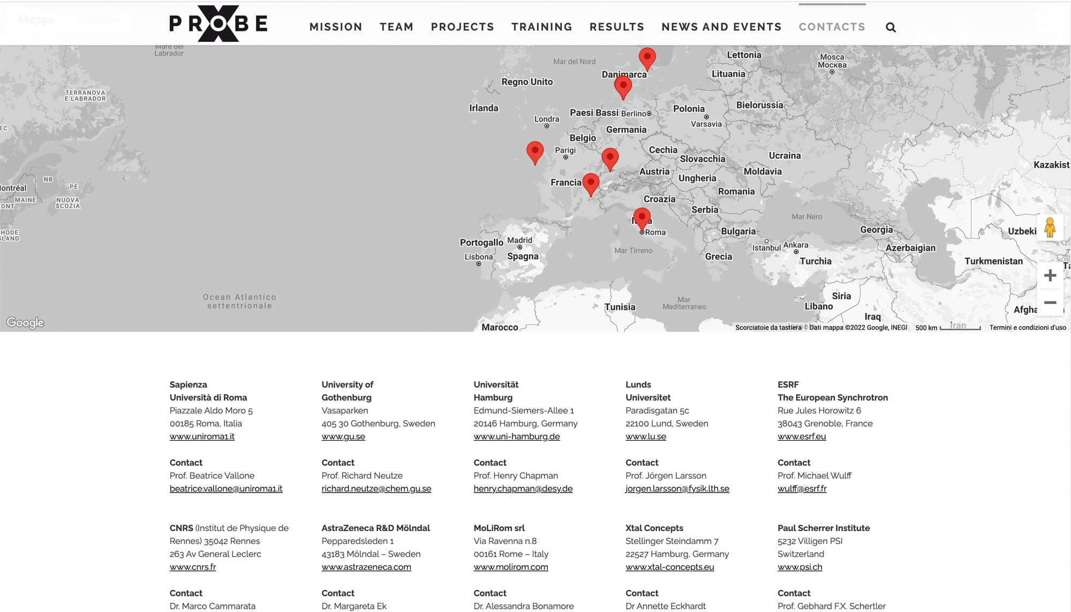Open the www.molirom.com link
The width and height of the screenshot is (1071, 612).
(x=511, y=567)
